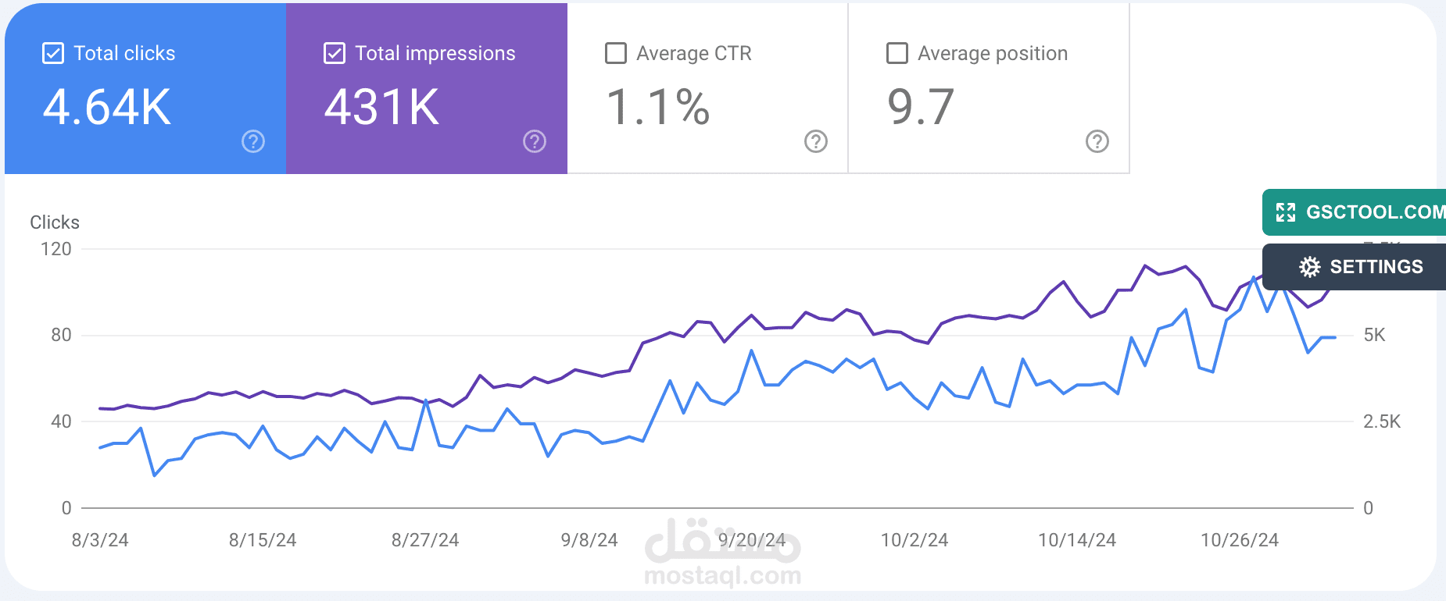1446x601 pixels.
Task: Click the 8/27/24 date on chart axis
Action: [425, 540]
